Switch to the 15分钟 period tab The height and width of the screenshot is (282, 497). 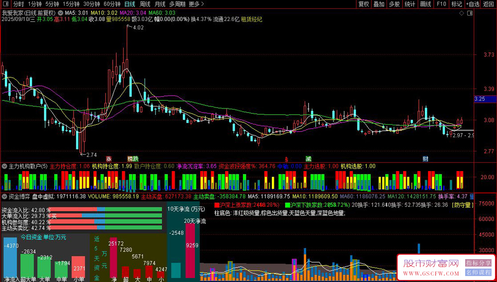click(x=71, y=4)
